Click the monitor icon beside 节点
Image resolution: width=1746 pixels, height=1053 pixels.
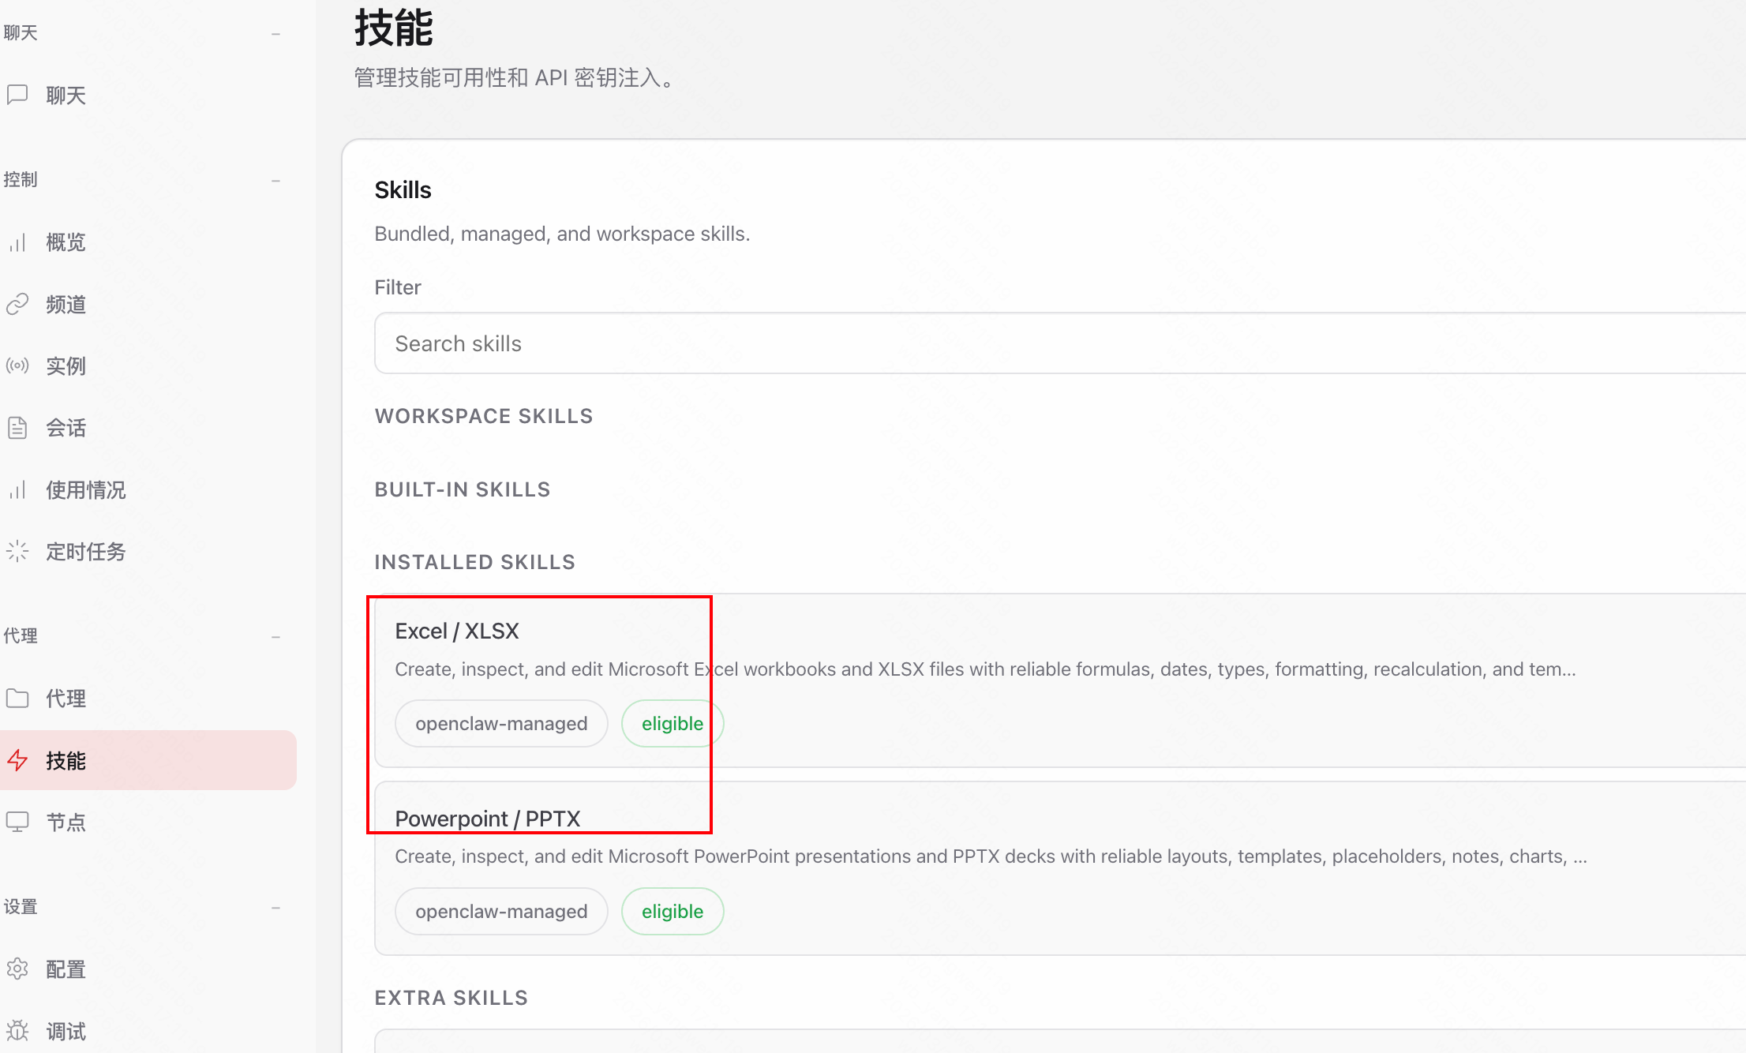pos(17,822)
